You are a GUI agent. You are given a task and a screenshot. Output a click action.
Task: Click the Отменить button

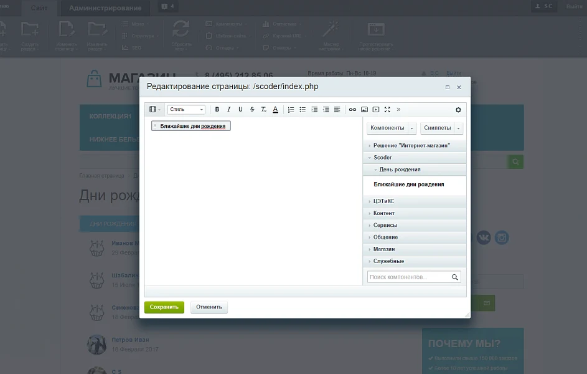(209, 307)
